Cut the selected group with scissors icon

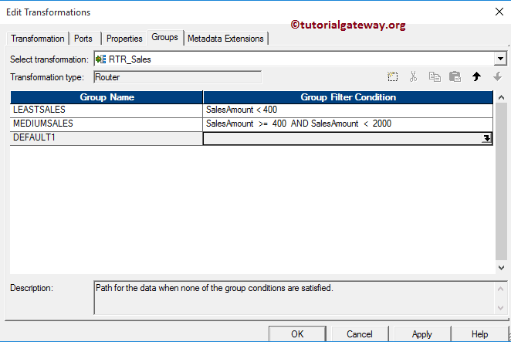click(x=413, y=77)
